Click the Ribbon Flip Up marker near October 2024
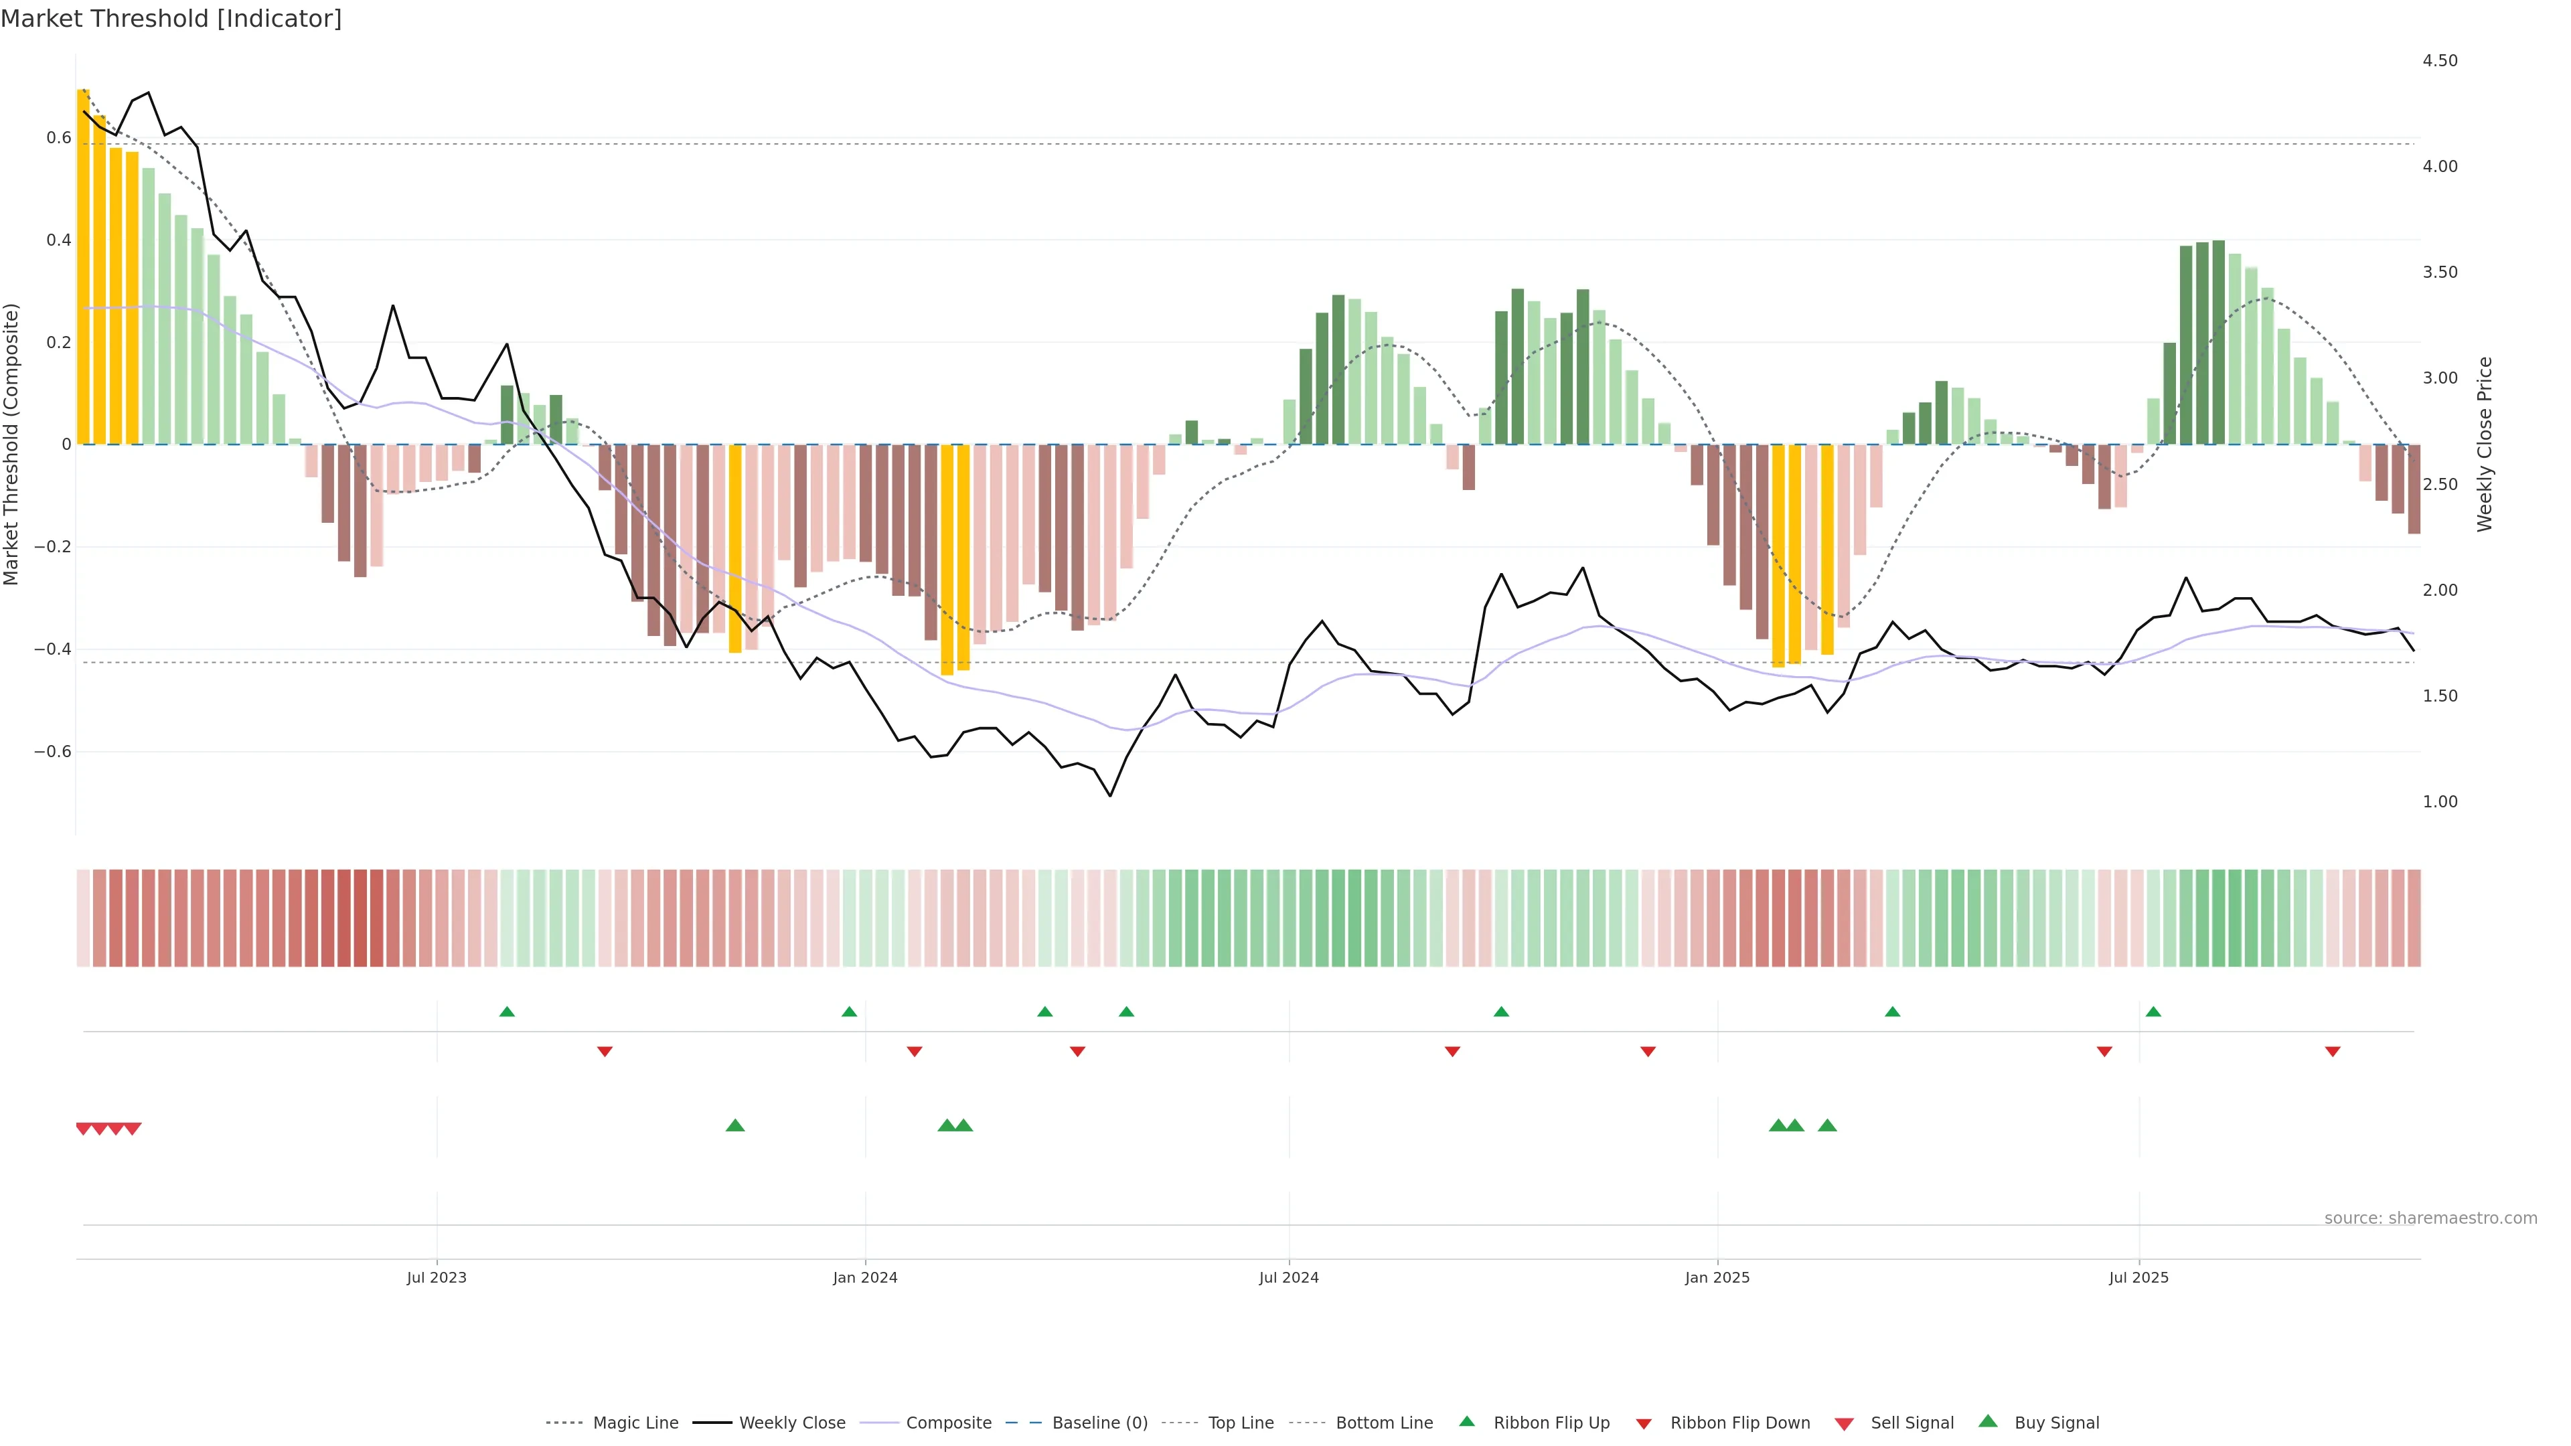The width and height of the screenshot is (2571, 1446). (1501, 1012)
